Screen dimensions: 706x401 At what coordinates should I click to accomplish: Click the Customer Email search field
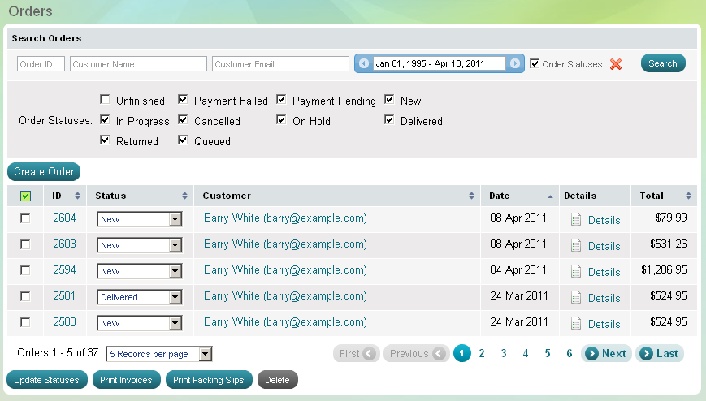pyautogui.click(x=280, y=64)
